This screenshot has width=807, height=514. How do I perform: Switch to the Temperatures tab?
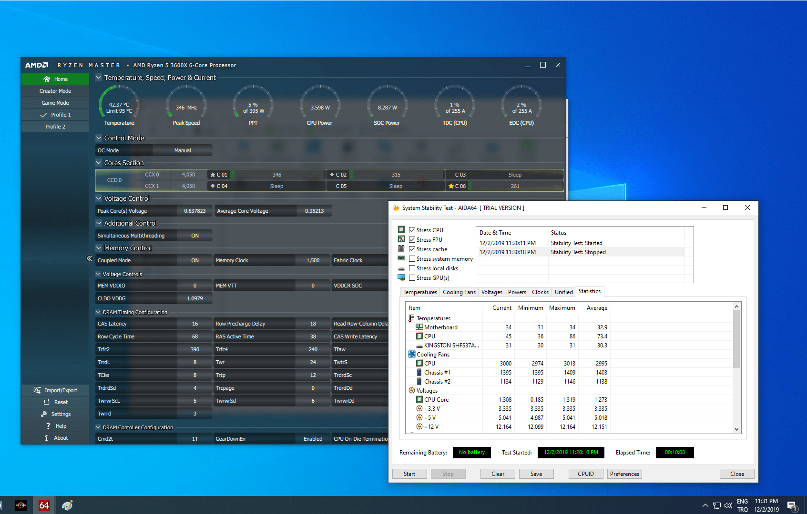coord(420,292)
